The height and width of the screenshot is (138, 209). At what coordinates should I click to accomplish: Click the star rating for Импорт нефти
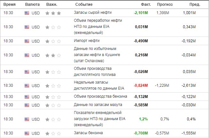pyautogui.click(x=53, y=41)
